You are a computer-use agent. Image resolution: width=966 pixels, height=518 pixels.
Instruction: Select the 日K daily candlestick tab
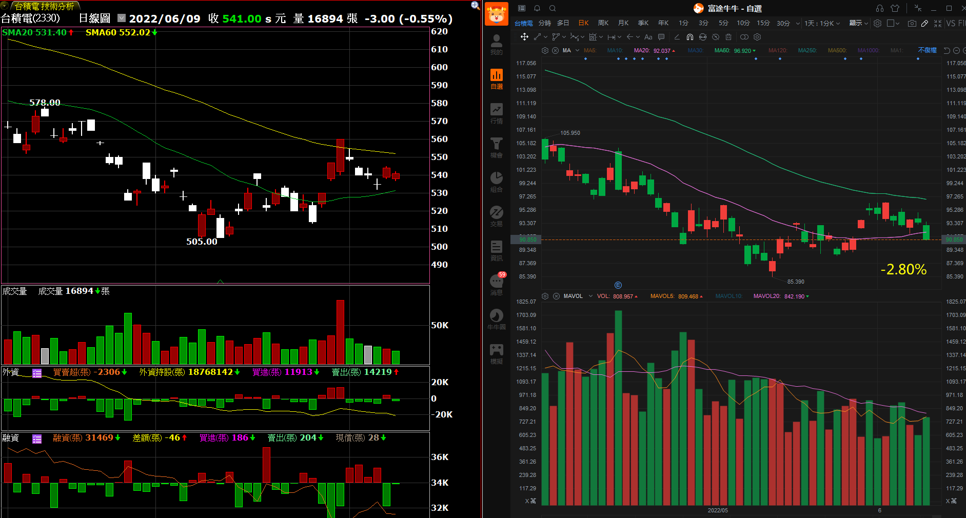click(583, 23)
